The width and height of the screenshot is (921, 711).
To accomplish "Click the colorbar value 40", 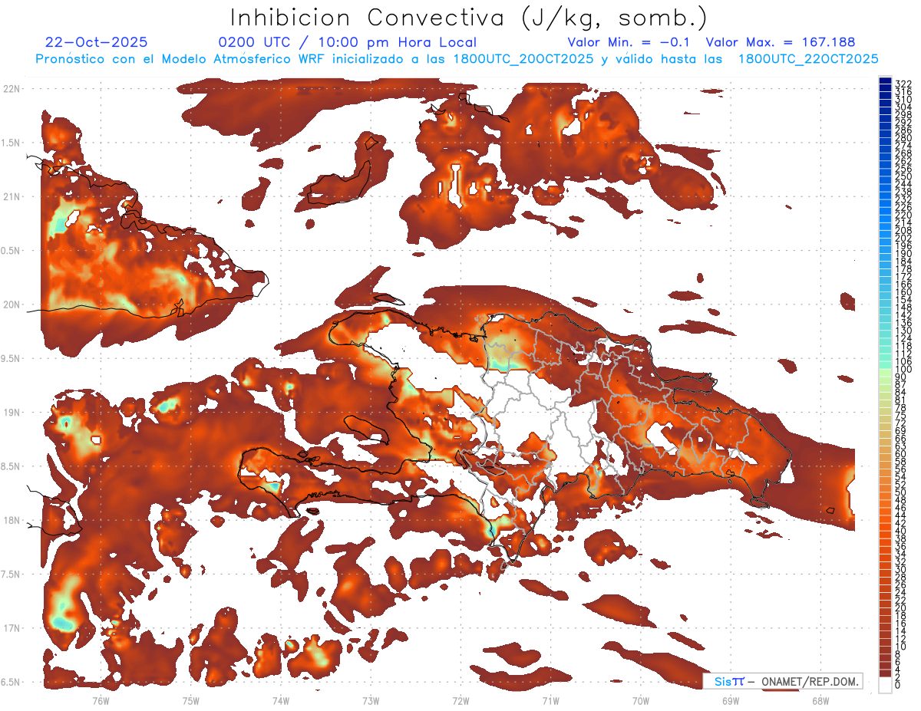I will click(900, 532).
